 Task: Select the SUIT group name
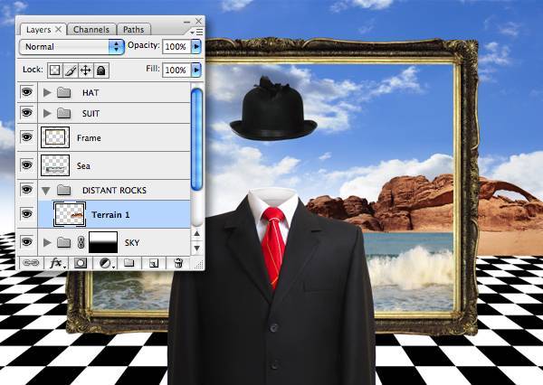[91, 114]
